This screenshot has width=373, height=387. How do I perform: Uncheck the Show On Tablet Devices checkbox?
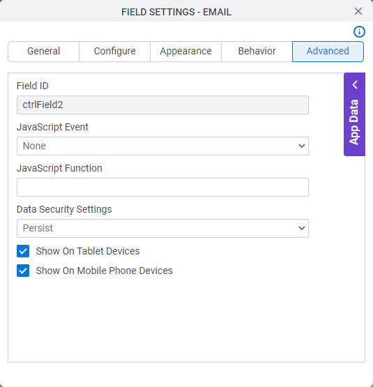23,251
